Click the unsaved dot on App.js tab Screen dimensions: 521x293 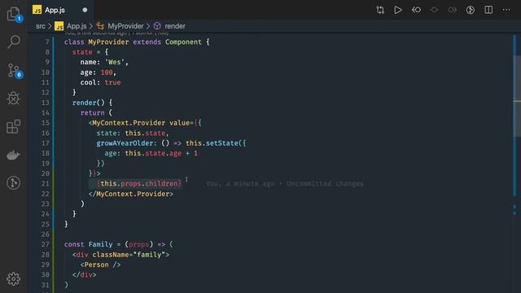pos(85,10)
